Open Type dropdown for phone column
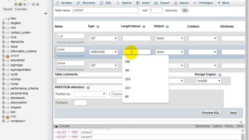 click(103, 66)
